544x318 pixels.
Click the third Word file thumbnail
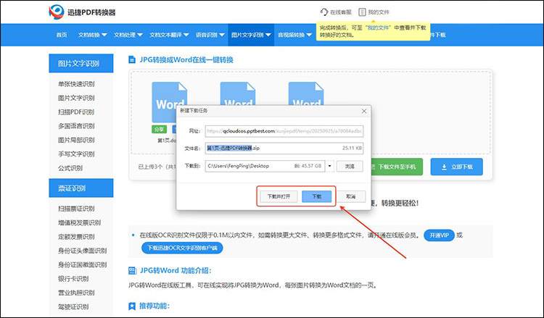tap(306, 93)
